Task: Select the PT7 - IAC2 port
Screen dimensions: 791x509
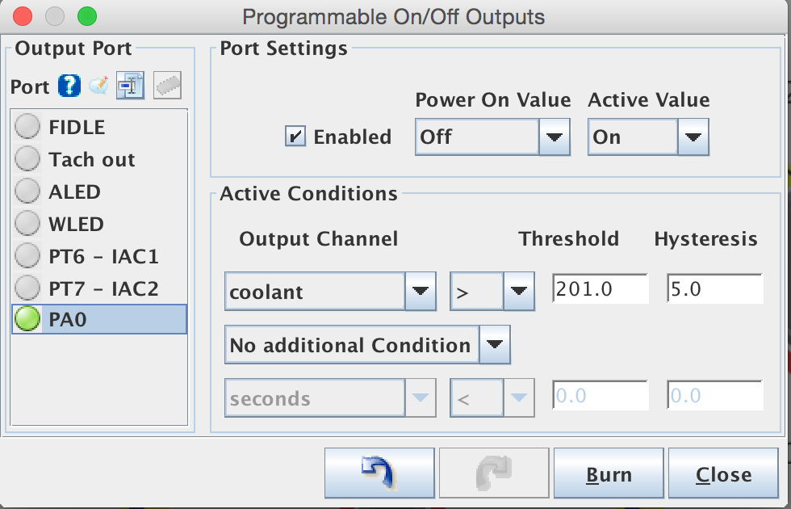Action: coord(99,288)
